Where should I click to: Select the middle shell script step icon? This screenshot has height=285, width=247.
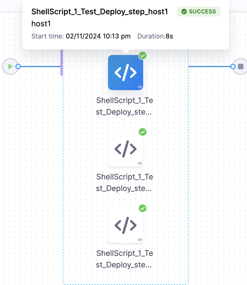125,149
